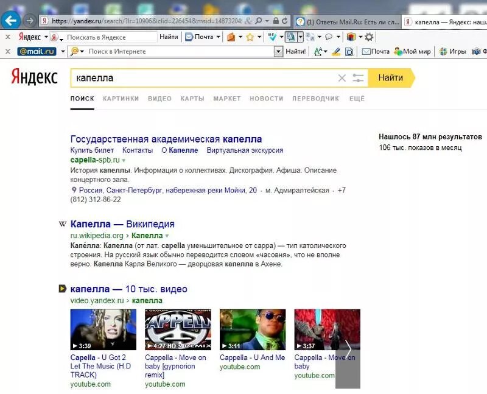Screen dimensions: 487x394
Task: Open Мой мир on the Mail.ru toolbar
Action: (413, 51)
